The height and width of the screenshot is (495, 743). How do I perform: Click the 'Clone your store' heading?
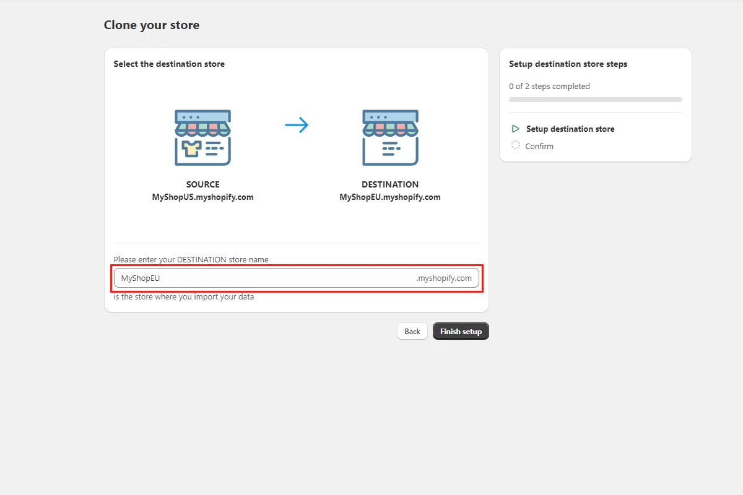pyautogui.click(x=152, y=25)
